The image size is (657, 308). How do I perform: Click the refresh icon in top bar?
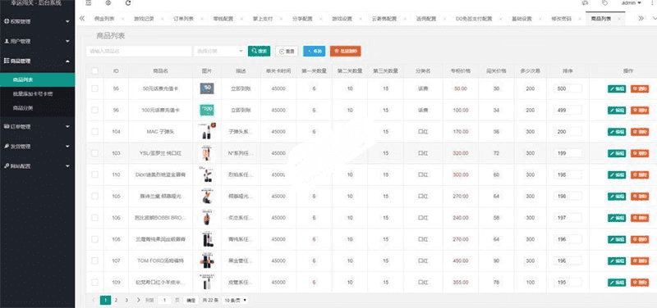[128, 3]
